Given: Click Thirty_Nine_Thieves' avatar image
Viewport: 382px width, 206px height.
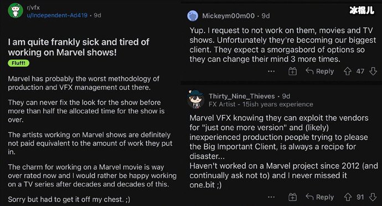Looking at the screenshot, I should [195, 99].
